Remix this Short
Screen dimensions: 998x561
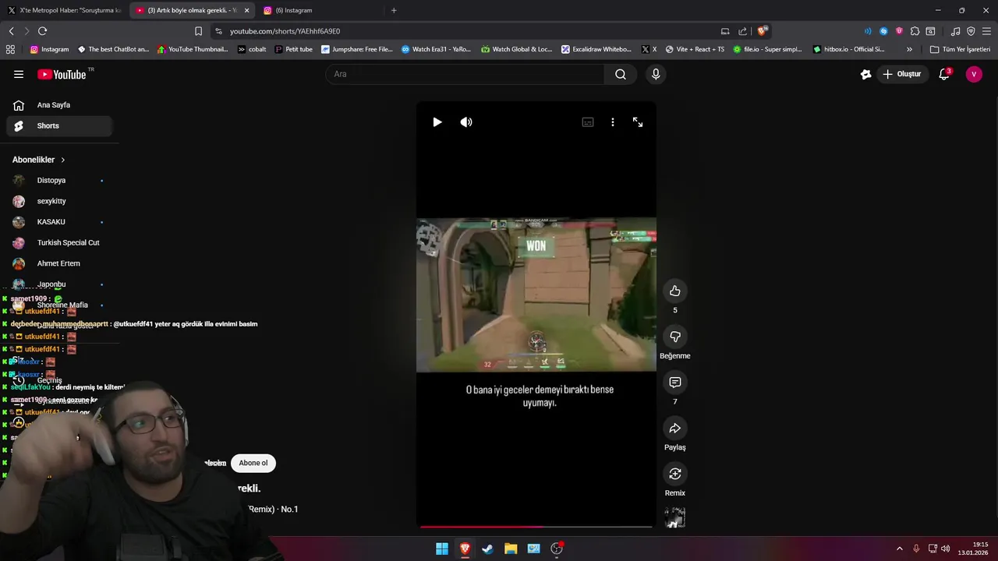[675, 474]
